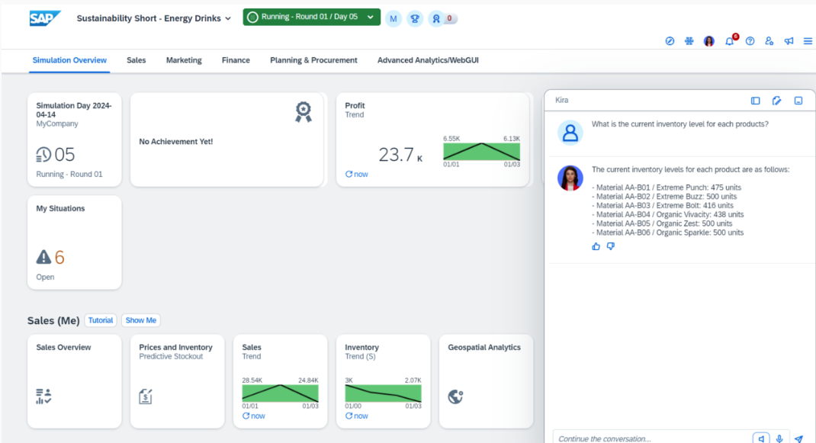This screenshot has width=816, height=443.
Task: Open Advanced Analytics/WebGUI tab
Action: pyautogui.click(x=428, y=60)
